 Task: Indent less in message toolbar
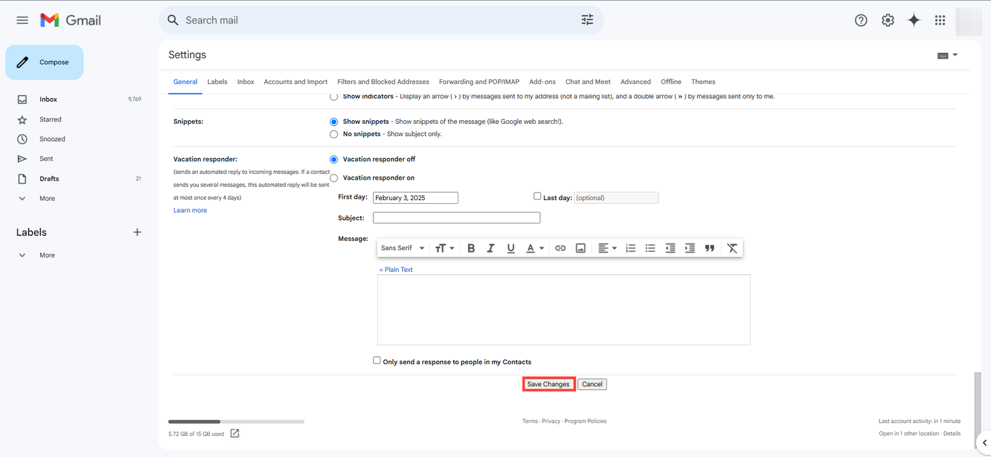[x=670, y=248]
